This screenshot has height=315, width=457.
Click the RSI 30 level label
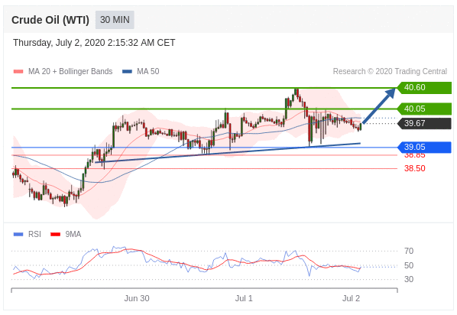pos(409,279)
